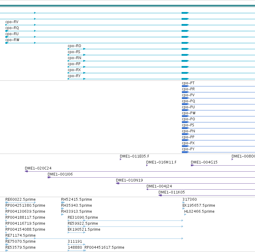Click the cpo-PW protein feature
This screenshot has width=255, height=252.
[x=218, y=116]
